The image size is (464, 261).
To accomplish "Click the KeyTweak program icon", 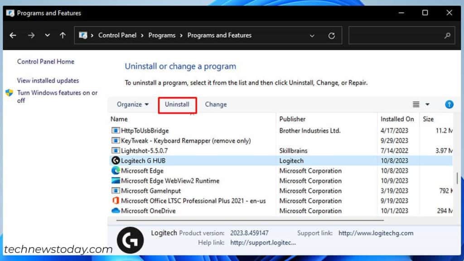I will pyautogui.click(x=116, y=140).
